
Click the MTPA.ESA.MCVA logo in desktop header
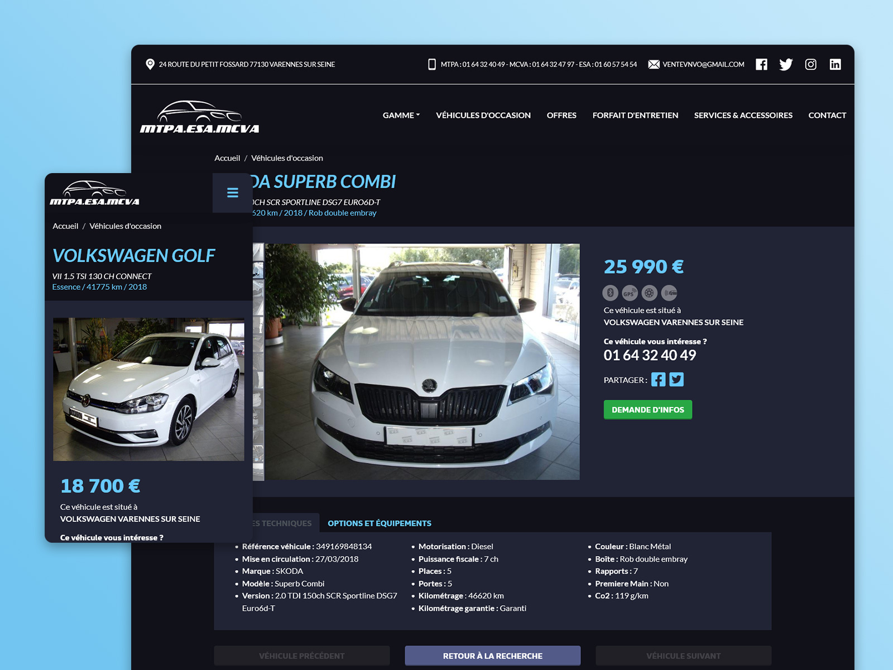coord(200,117)
